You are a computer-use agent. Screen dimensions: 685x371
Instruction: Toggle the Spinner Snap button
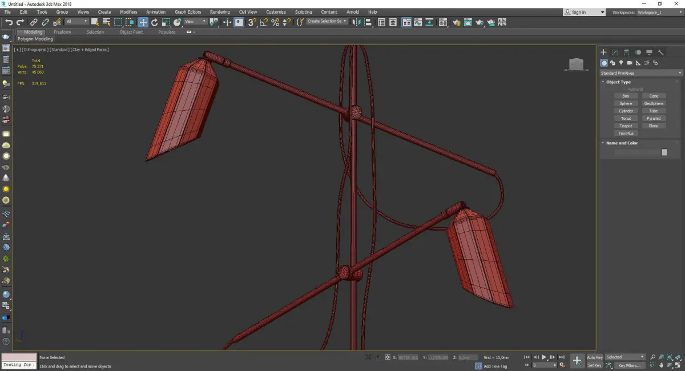point(287,22)
